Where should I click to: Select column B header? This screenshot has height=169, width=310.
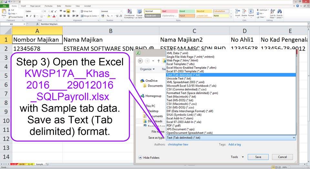(x=111, y=31)
